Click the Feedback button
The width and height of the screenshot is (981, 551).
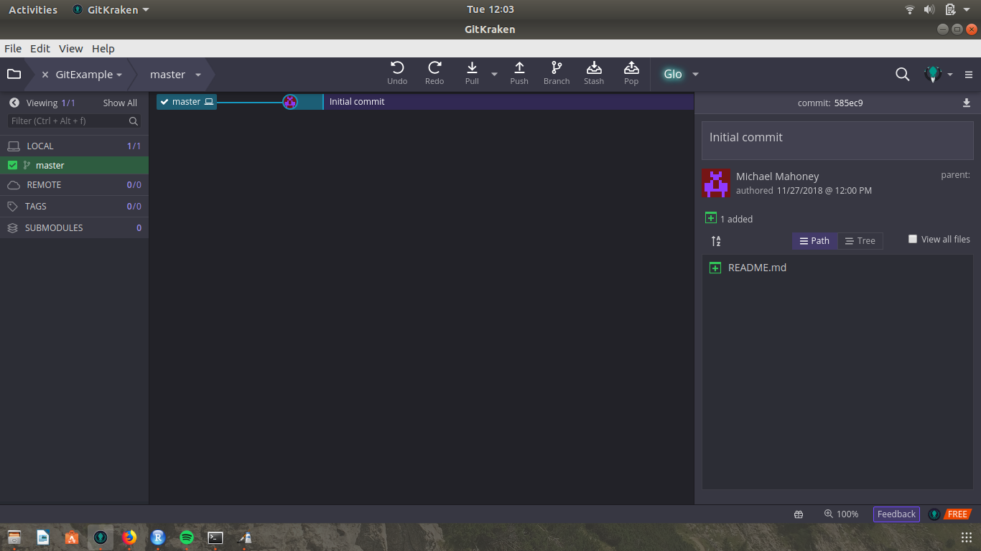pyautogui.click(x=896, y=514)
